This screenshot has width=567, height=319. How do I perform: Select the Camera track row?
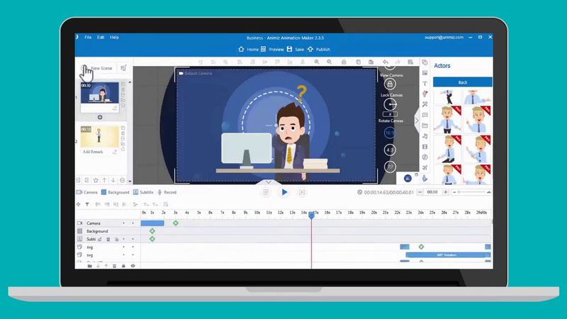click(x=107, y=223)
